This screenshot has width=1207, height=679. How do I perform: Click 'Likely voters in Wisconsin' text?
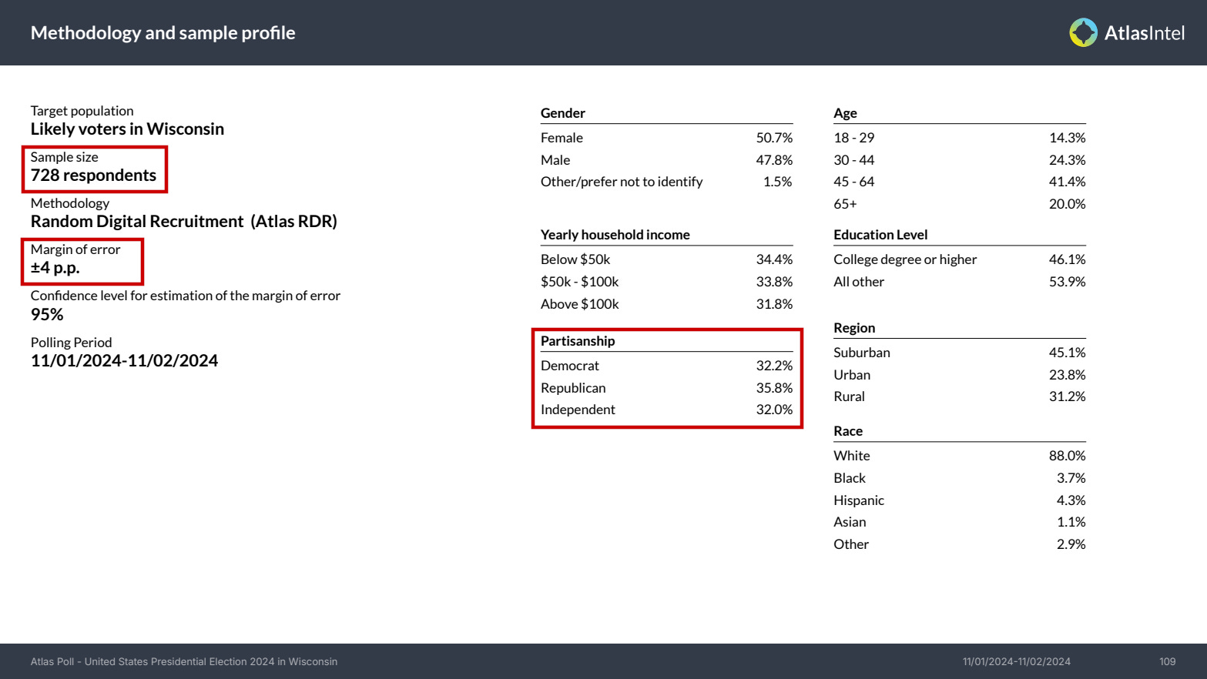coord(127,129)
